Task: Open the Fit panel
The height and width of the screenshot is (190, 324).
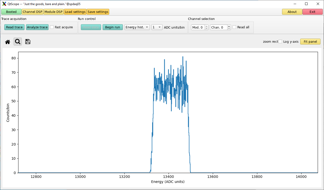Action: (310, 41)
